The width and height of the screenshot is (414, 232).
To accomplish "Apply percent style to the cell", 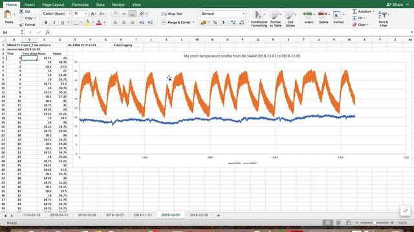I will point(215,23).
